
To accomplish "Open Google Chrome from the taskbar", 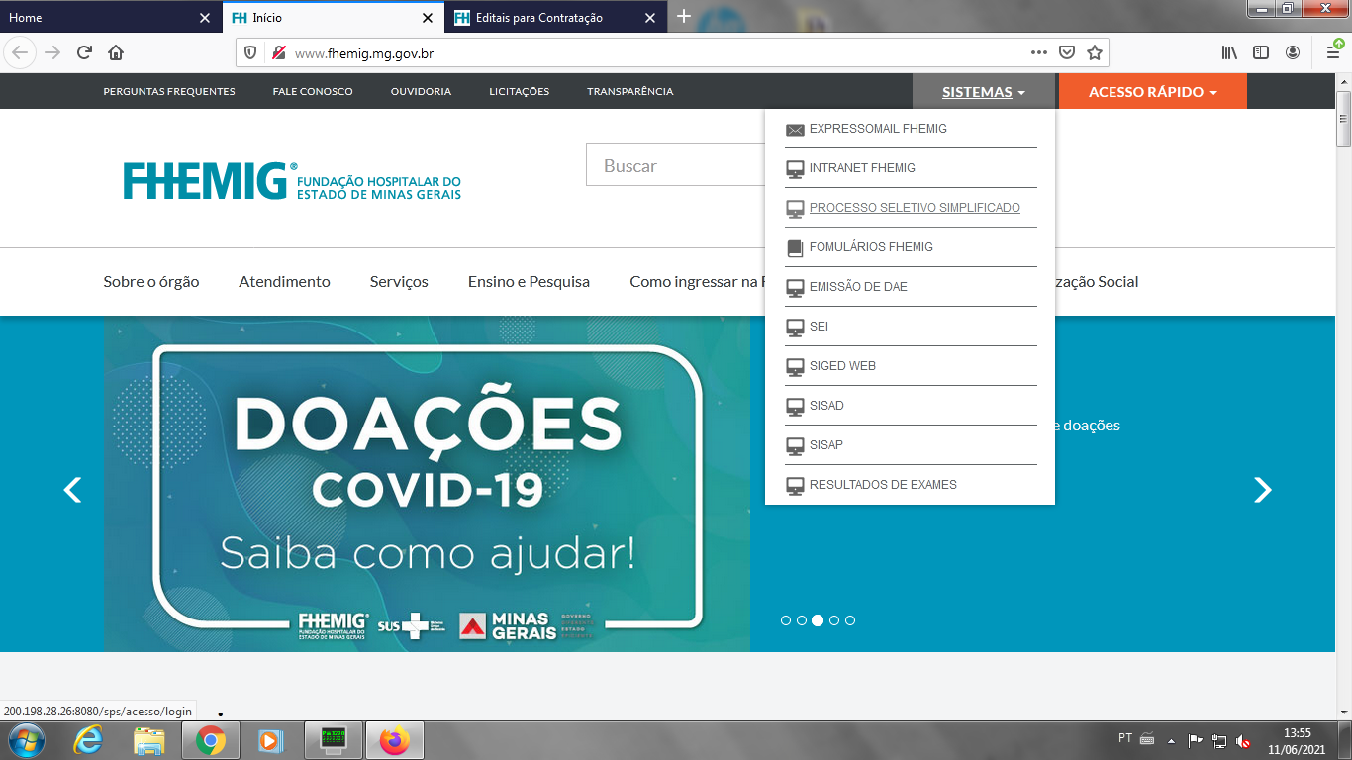I will tap(210, 740).
